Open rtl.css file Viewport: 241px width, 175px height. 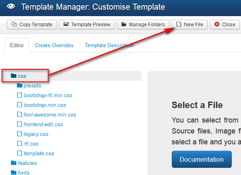point(31,144)
